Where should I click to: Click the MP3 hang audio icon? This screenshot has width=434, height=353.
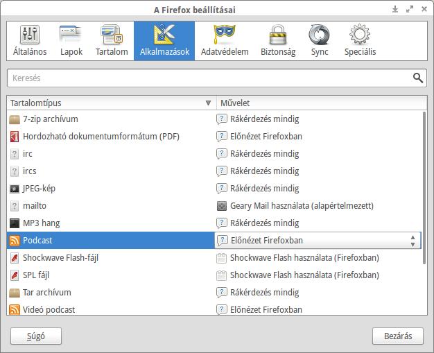(x=15, y=223)
